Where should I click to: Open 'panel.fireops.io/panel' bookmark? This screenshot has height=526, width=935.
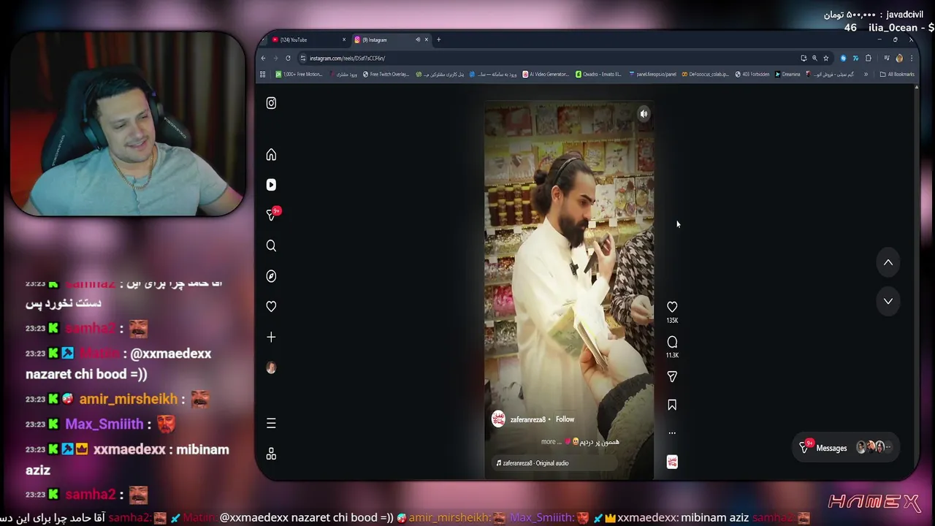[652, 74]
